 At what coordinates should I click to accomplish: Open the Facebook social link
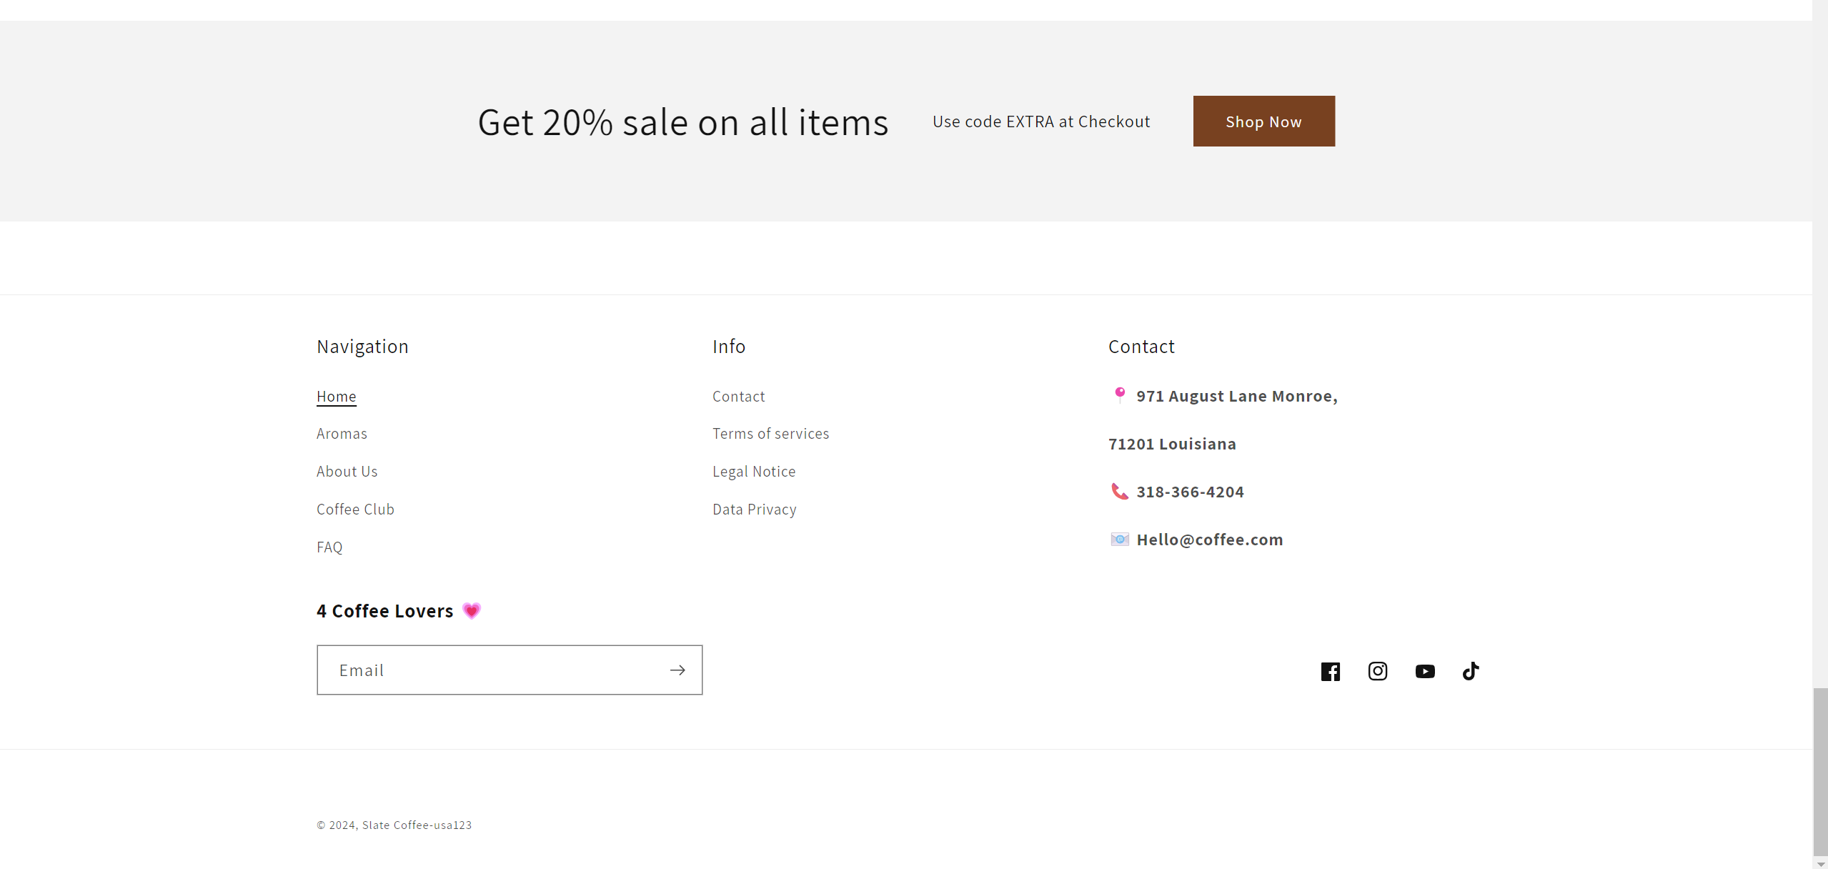[x=1330, y=671]
